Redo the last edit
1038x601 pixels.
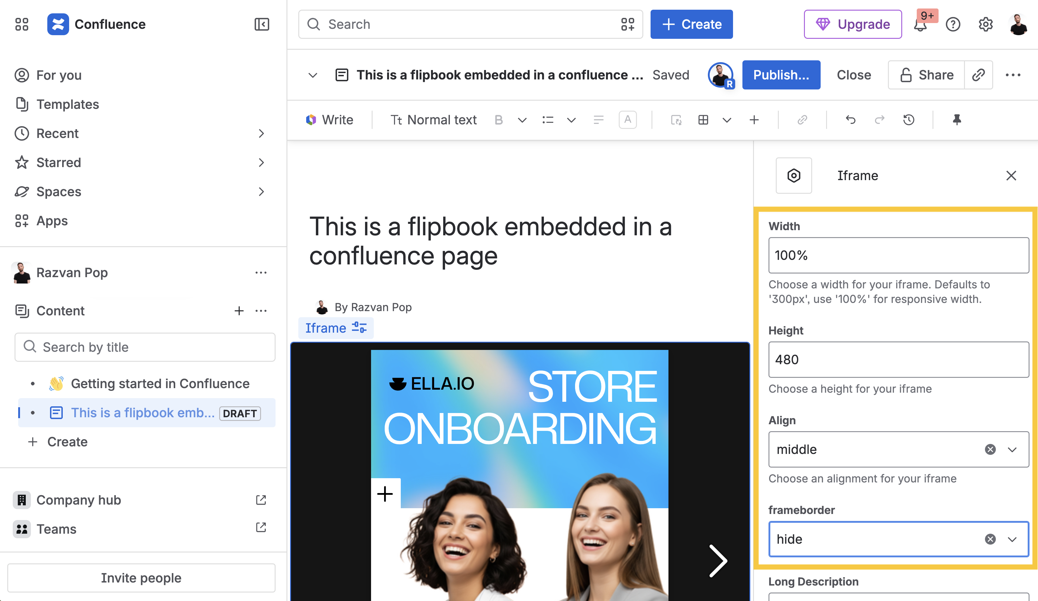coord(879,120)
